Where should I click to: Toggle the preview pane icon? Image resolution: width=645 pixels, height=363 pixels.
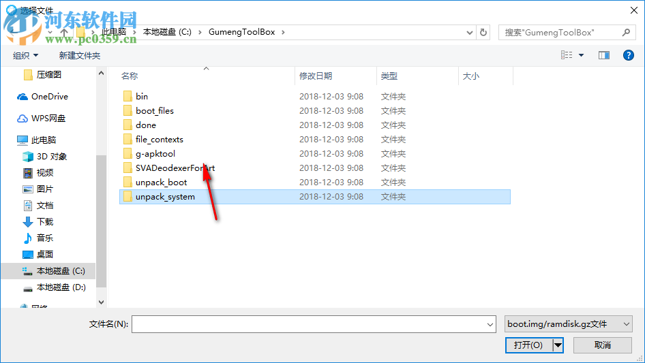pos(604,55)
